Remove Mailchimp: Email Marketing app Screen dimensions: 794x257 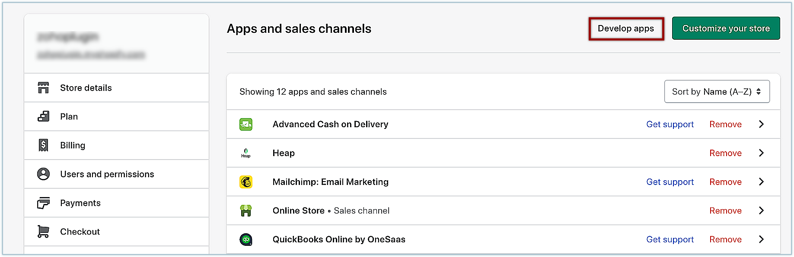(725, 182)
